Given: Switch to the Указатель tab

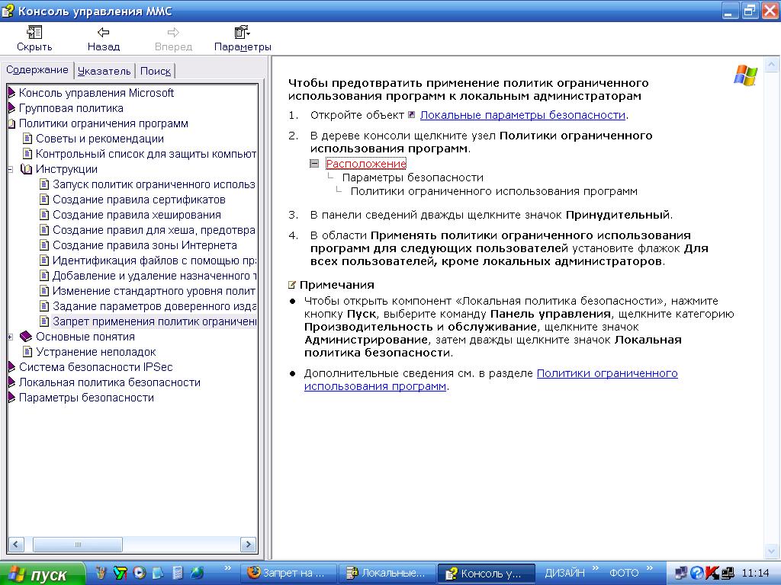Looking at the screenshot, I should pyautogui.click(x=104, y=71).
